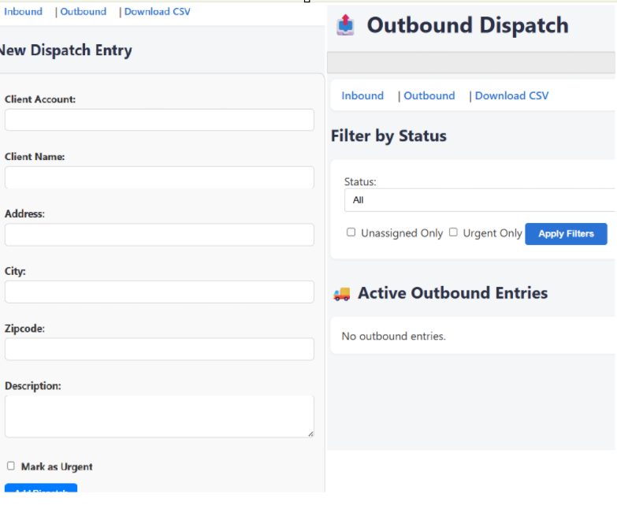Focus the City input field
Screen dimensions: 617x509
click(159, 292)
